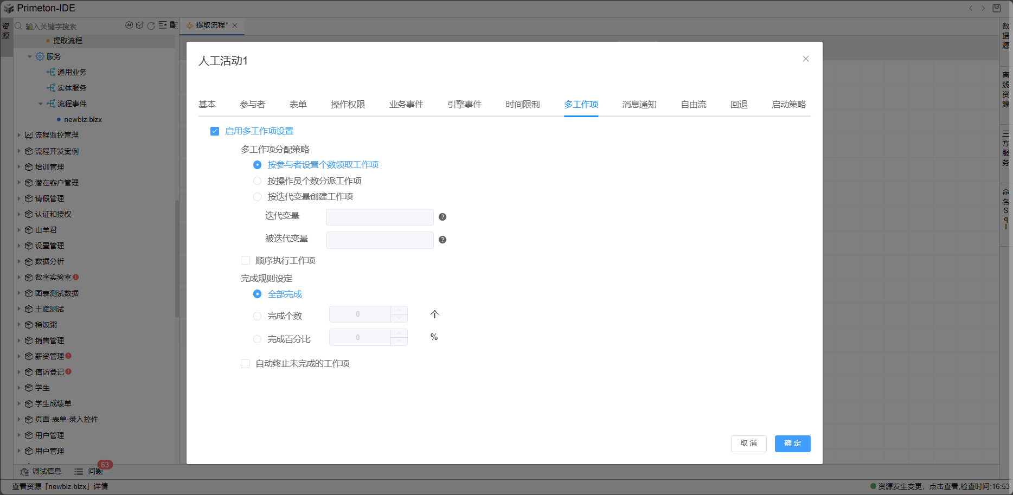Click the refresh icon in resource panel

pos(151,25)
